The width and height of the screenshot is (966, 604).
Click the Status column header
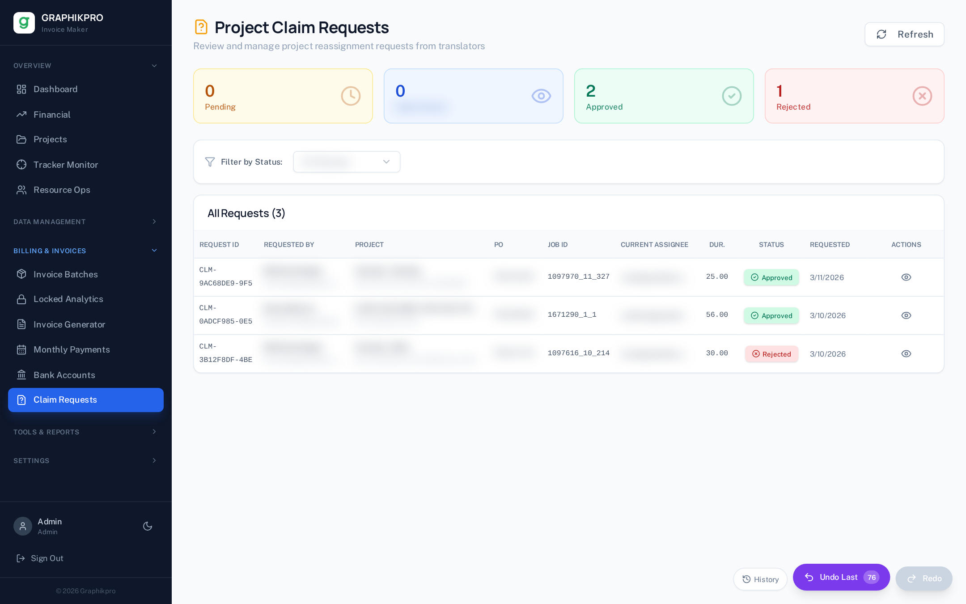(771, 245)
